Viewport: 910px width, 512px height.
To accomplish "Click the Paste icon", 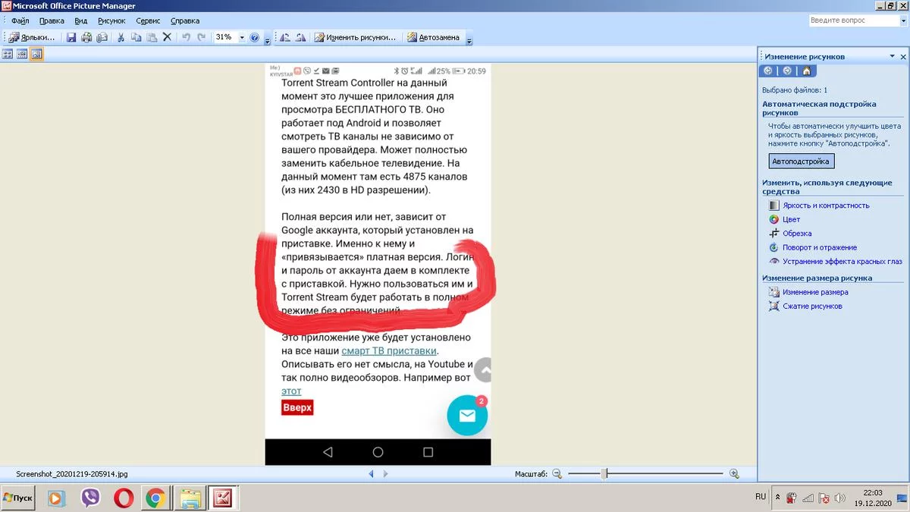I will (152, 37).
